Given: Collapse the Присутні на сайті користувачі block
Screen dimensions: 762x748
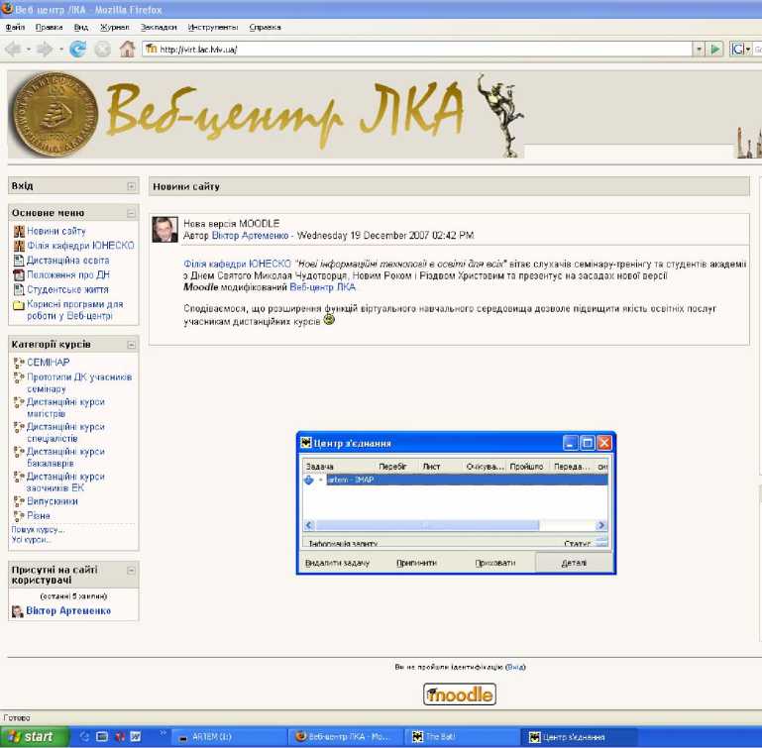Looking at the screenshot, I should coord(131,570).
